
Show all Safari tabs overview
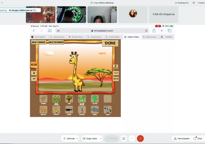[x=169, y=31]
